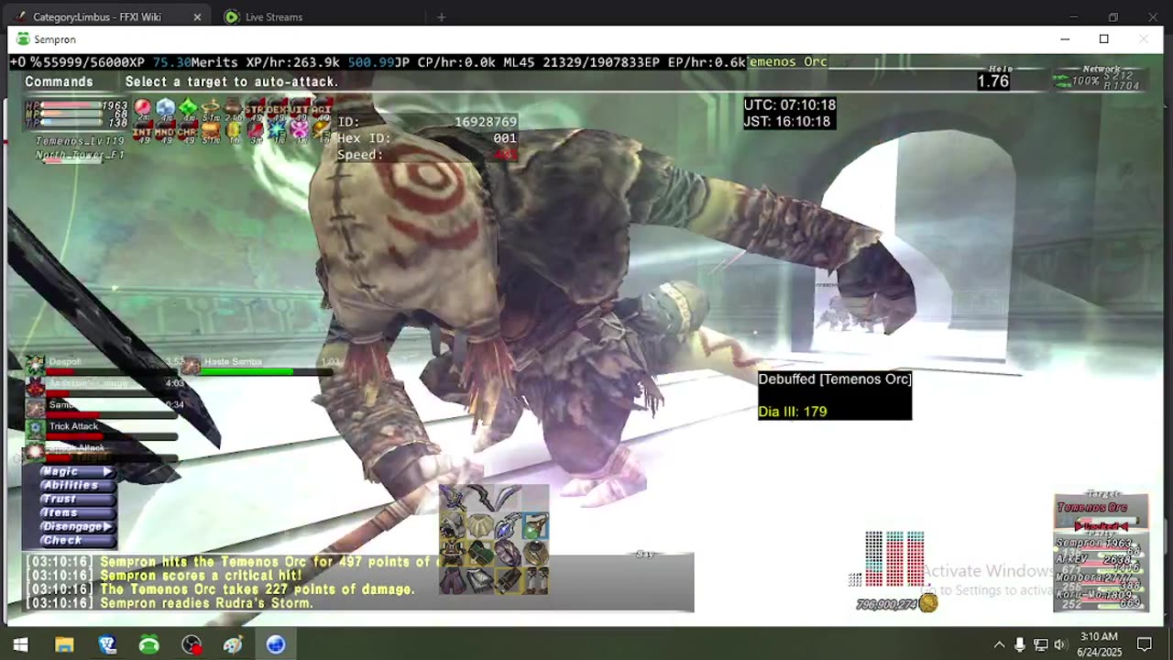The image size is (1173, 660).
Task: Select the Disengage command label
Action: [72, 527]
